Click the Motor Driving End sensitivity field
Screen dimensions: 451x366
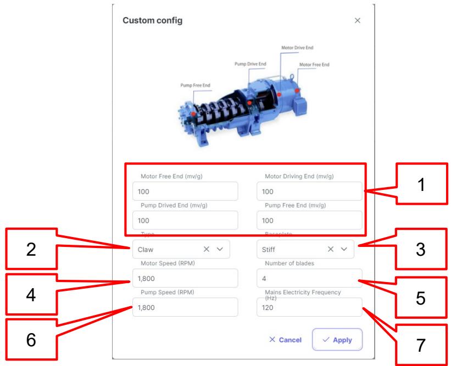click(309, 192)
